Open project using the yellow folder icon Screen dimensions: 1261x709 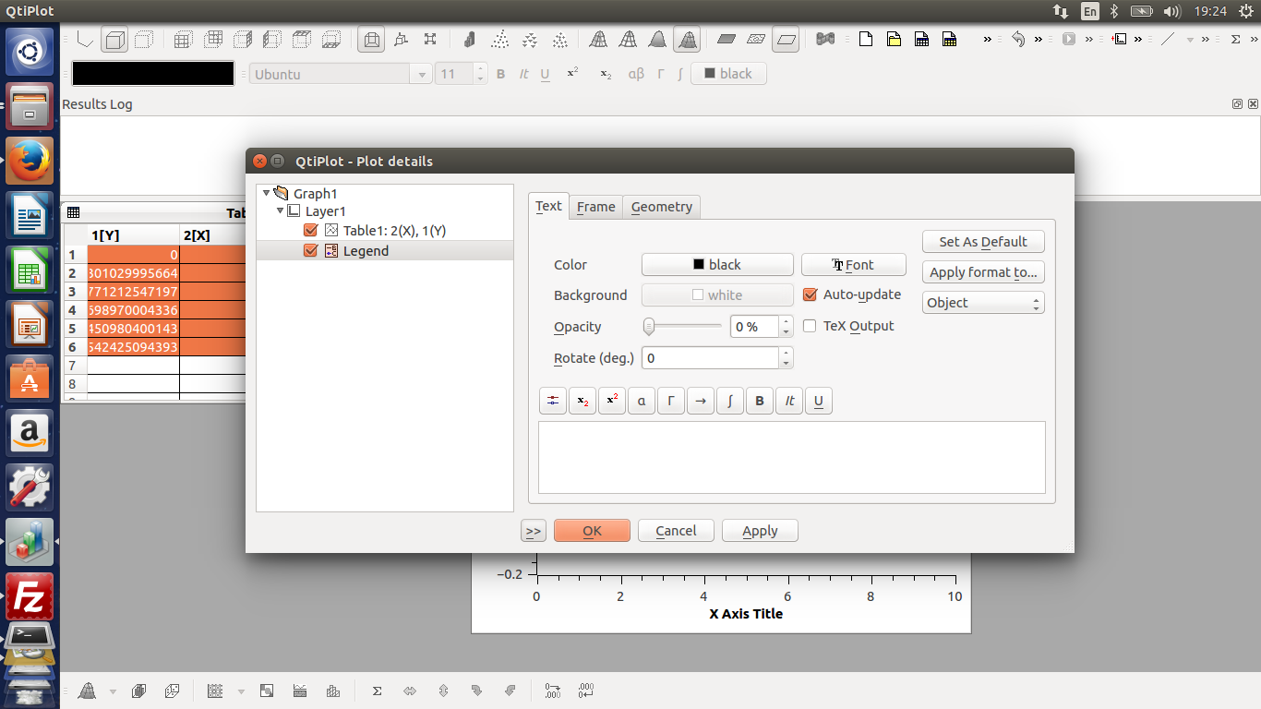(894, 40)
